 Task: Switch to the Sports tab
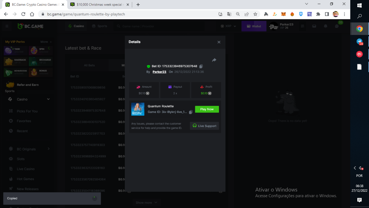click(x=99, y=26)
